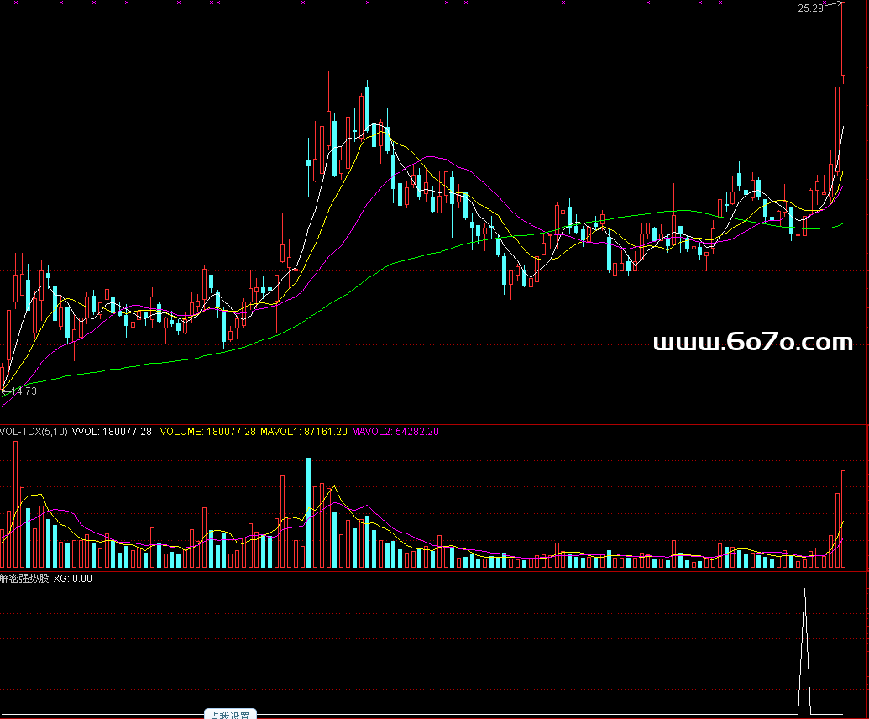Click the 14.73 low price label
This screenshot has width=869, height=719.
click(x=23, y=391)
